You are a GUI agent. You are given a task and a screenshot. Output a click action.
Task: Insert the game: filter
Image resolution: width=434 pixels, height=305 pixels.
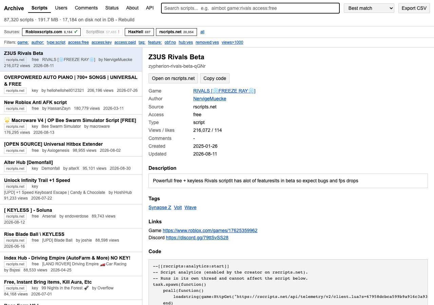coord(23,42)
